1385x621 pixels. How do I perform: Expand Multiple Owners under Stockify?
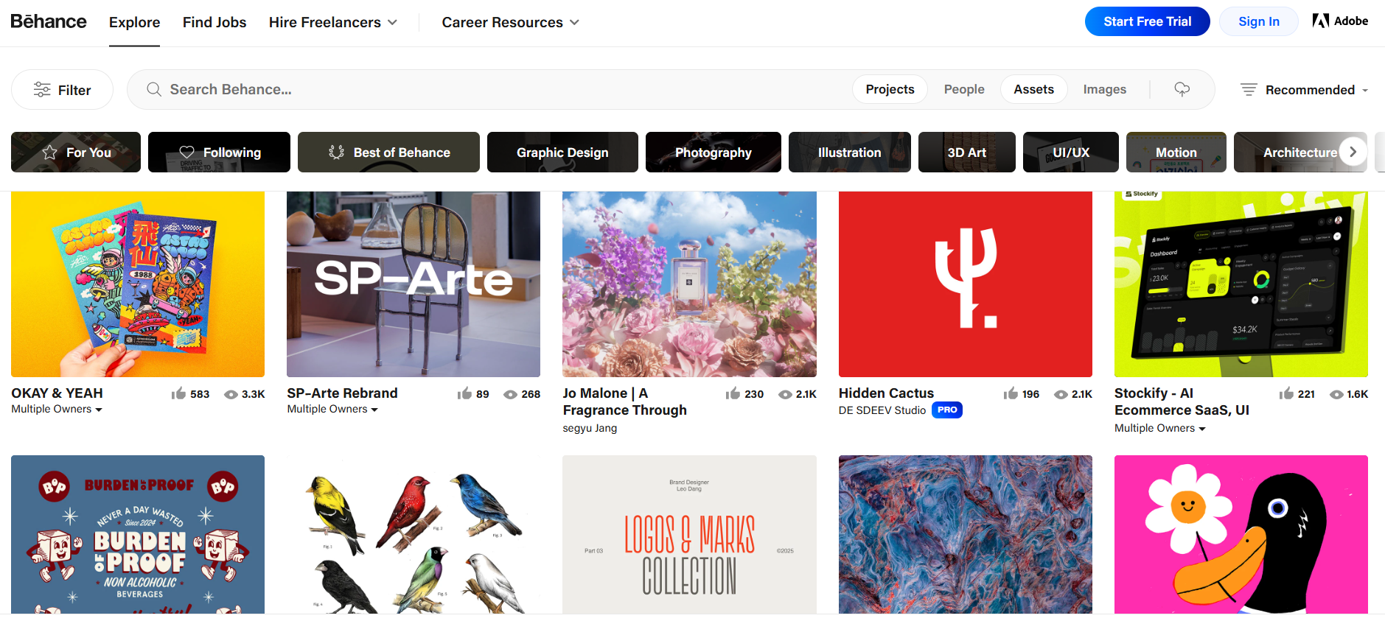tap(1160, 428)
